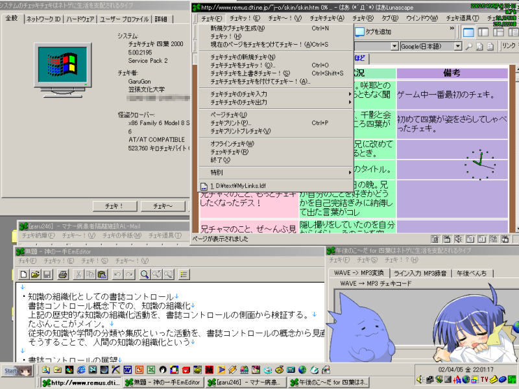Click the チェキ〜 button in system properties
Image resolution: width=519 pixels, height=389 pixels.
[163, 206]
